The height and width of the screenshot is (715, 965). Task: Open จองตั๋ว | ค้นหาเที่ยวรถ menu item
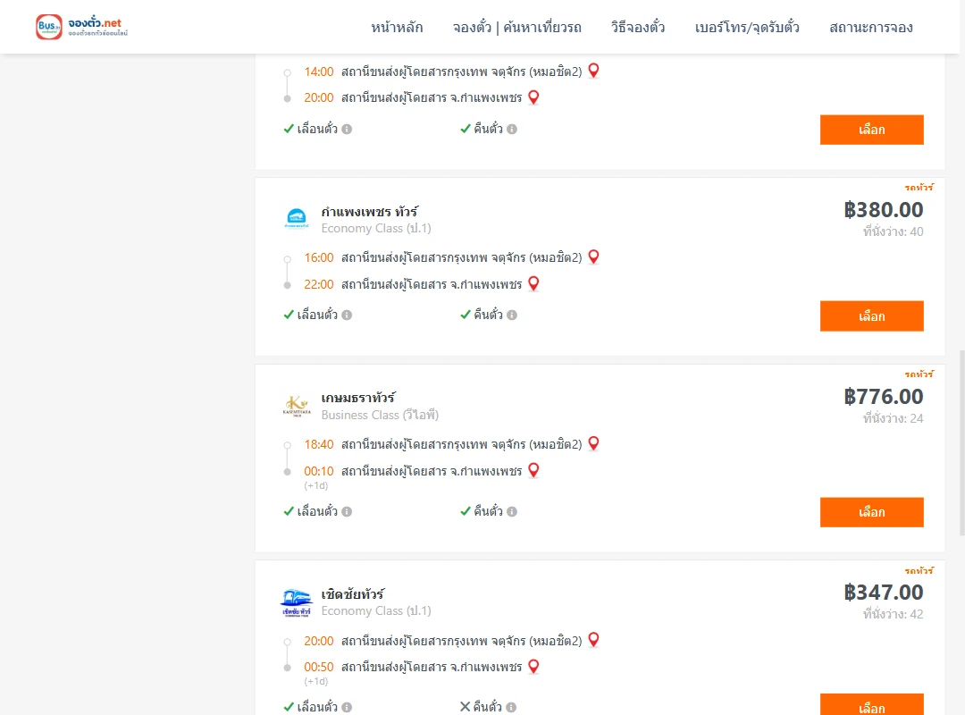517,28
